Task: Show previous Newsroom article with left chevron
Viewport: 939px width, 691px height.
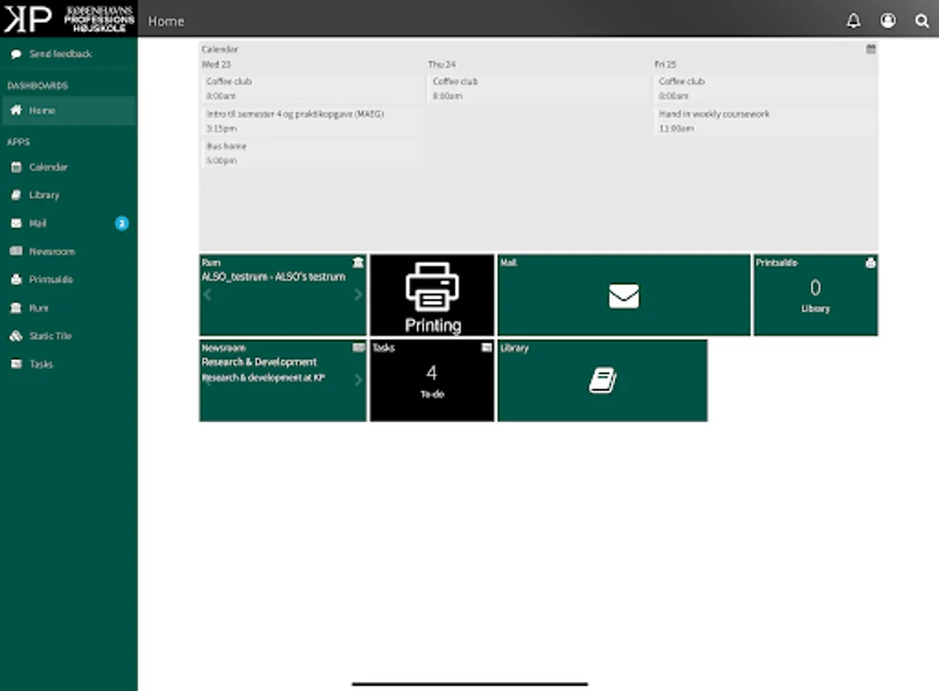Action: (207, 379)
